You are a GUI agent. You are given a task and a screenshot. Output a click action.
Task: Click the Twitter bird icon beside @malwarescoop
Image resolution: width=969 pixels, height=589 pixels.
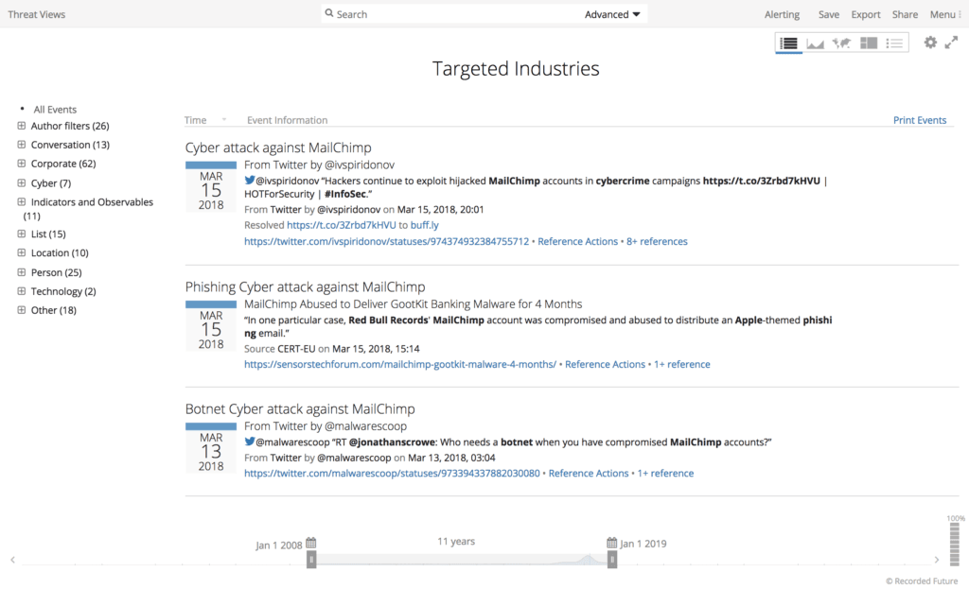(x=249, y=442)
